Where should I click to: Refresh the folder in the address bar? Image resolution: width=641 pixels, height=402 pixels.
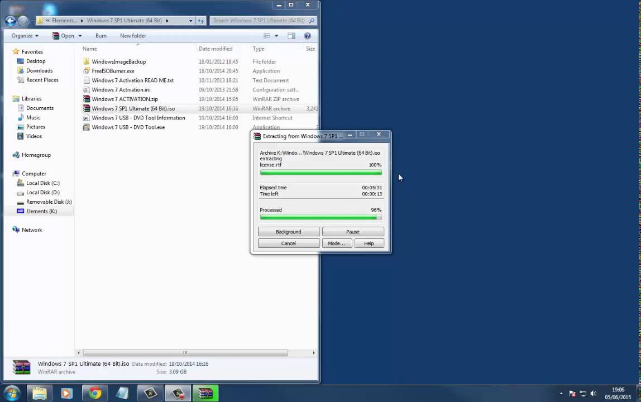click(200, 21)
